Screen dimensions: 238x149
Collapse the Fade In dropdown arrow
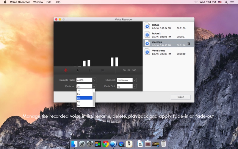coord(94,86)
